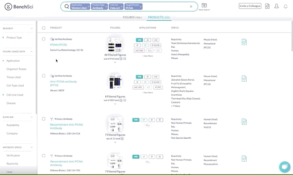Select the WB tag for Miltenyi 130-114-514
Screen dimensions: 293x175
(136, 120)
